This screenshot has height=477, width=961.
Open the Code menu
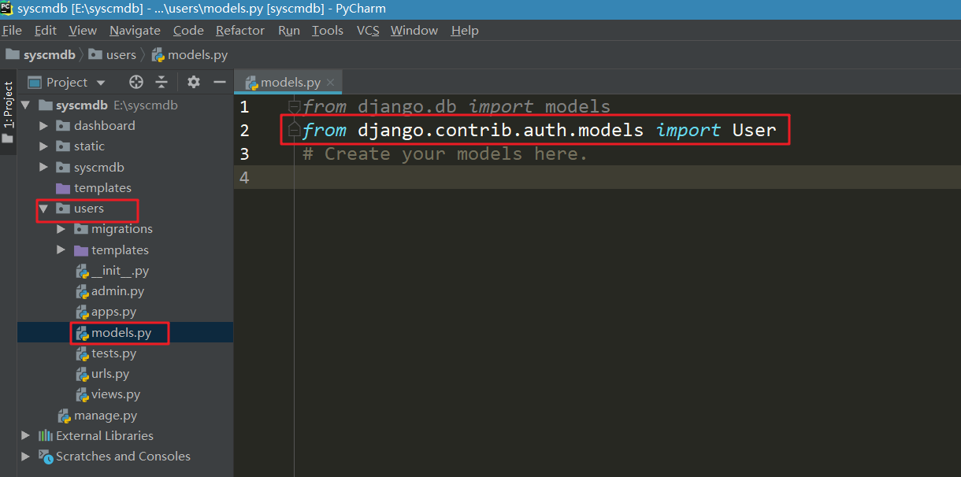pos(188,31)
